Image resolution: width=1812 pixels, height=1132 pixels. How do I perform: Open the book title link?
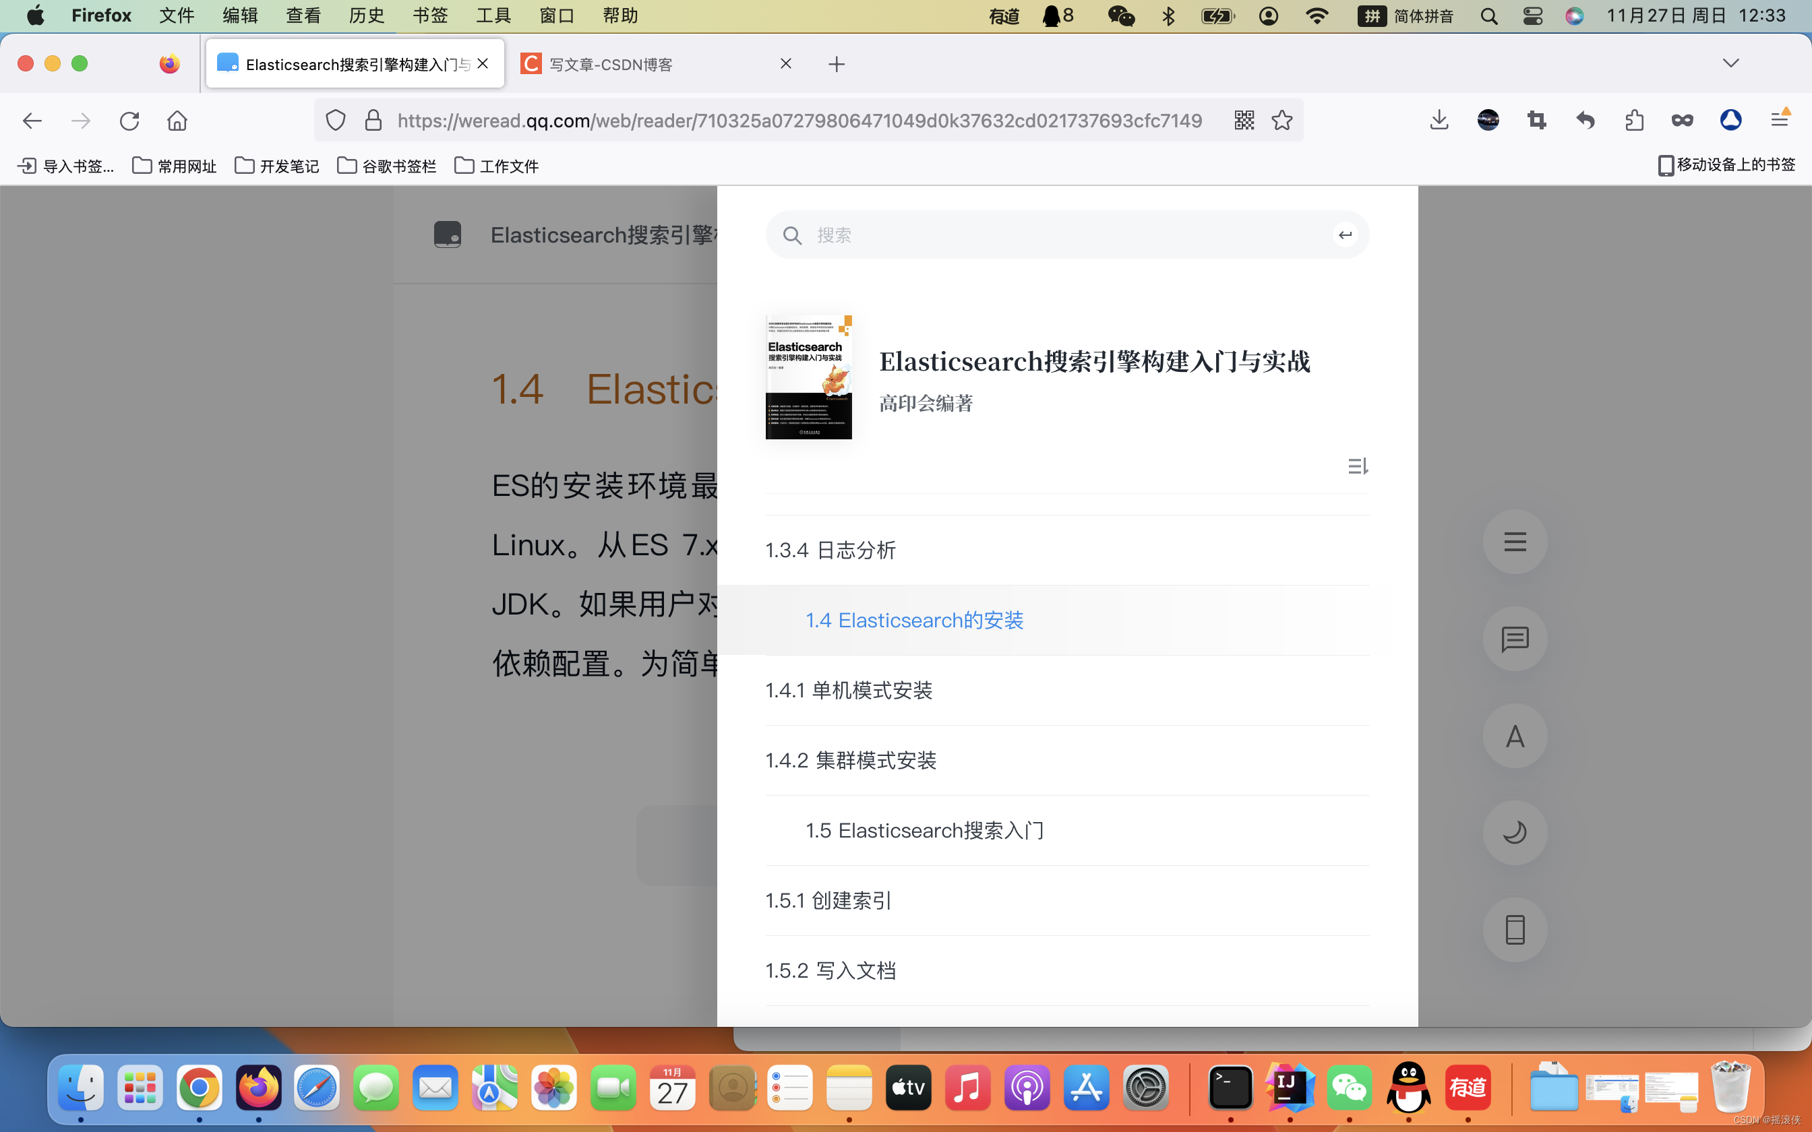pyautogui.click(x=1095, y=362)
